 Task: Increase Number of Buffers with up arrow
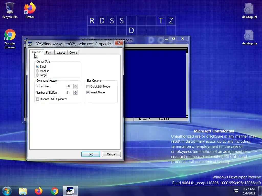[75, 92]
